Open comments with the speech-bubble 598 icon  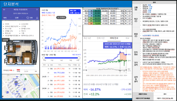30,18
